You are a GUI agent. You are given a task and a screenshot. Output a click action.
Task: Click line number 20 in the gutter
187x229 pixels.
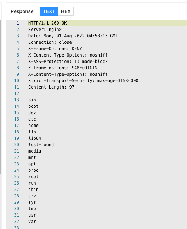(17, 145)
